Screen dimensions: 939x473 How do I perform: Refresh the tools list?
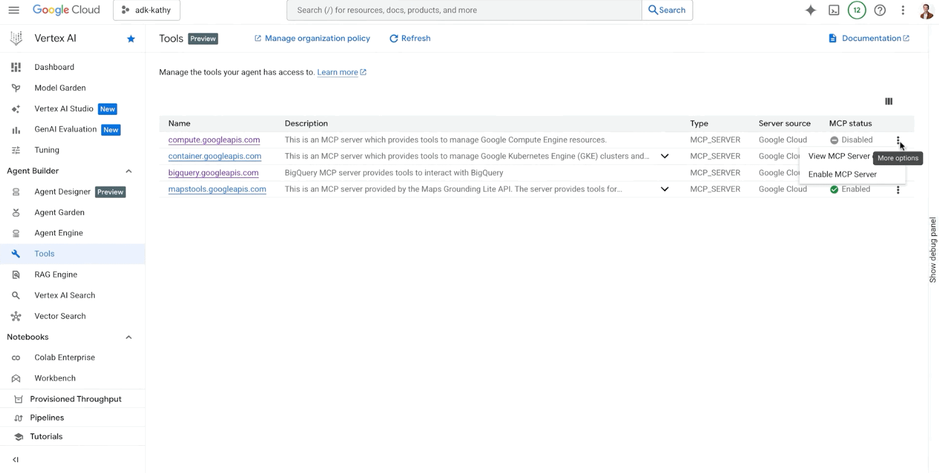410,38
